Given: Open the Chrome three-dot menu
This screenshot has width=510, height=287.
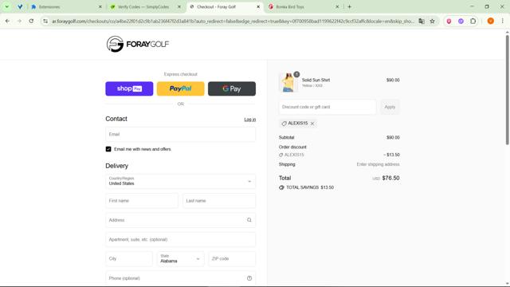Looking at the screenshot, I should pyautogui.click(x=502, y=22).
